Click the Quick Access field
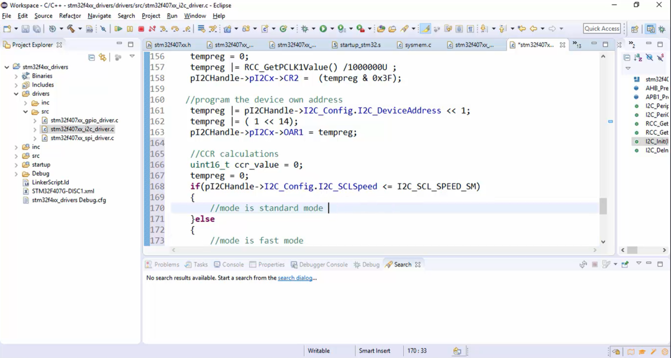Image resolution: width=671 pixels, height=358 pixels. (x=602, y=29)
